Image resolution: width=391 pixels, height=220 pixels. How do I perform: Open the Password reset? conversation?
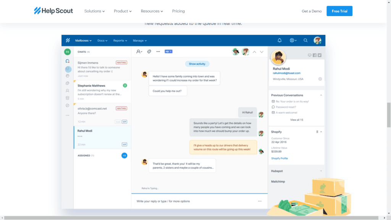coord(286,107)
